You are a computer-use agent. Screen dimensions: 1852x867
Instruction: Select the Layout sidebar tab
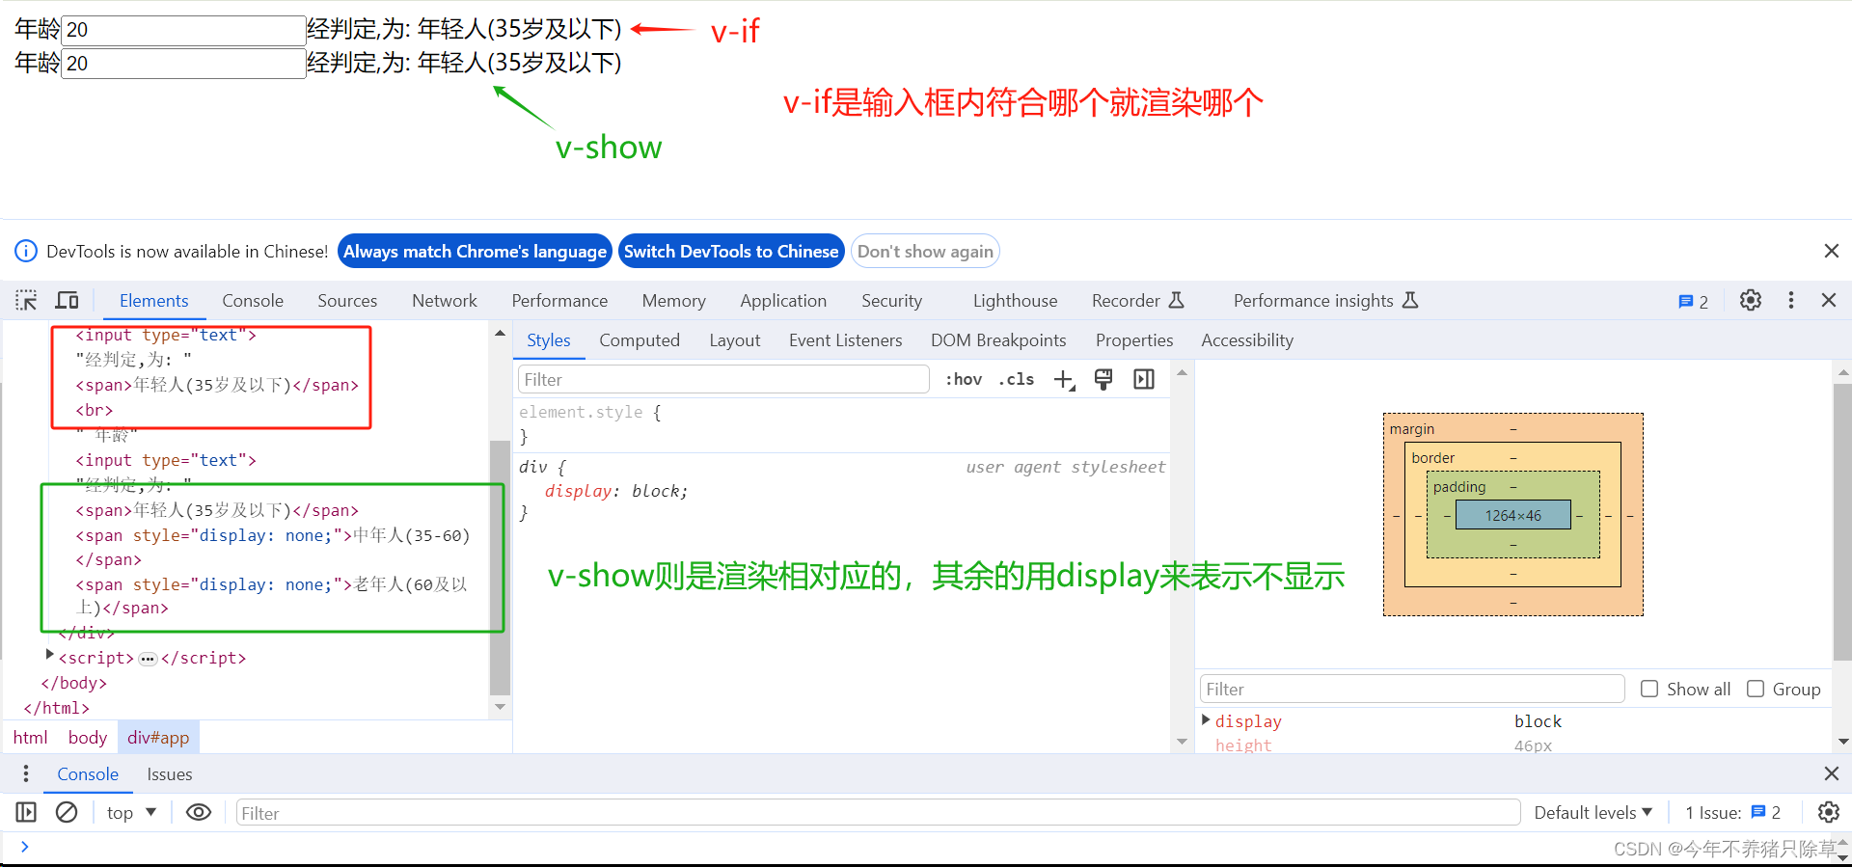735,340
